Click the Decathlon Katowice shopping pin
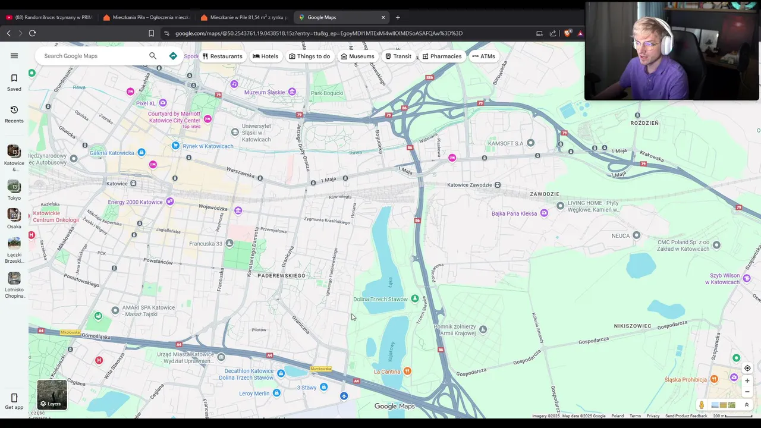Screen dimensions: 761x428 (x=281, y=373)
